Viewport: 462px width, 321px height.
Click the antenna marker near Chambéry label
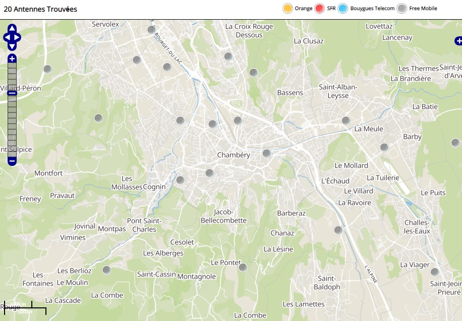point(267,153)
